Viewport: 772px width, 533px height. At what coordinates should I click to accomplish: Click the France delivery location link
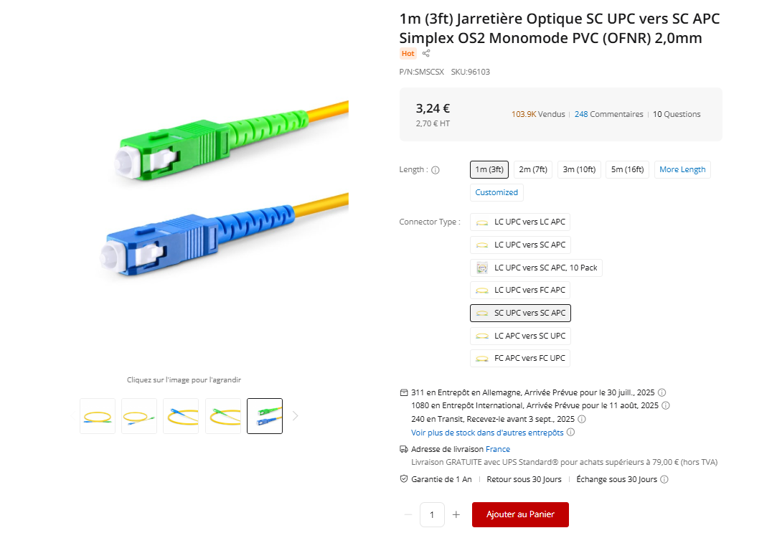(497, 448)
